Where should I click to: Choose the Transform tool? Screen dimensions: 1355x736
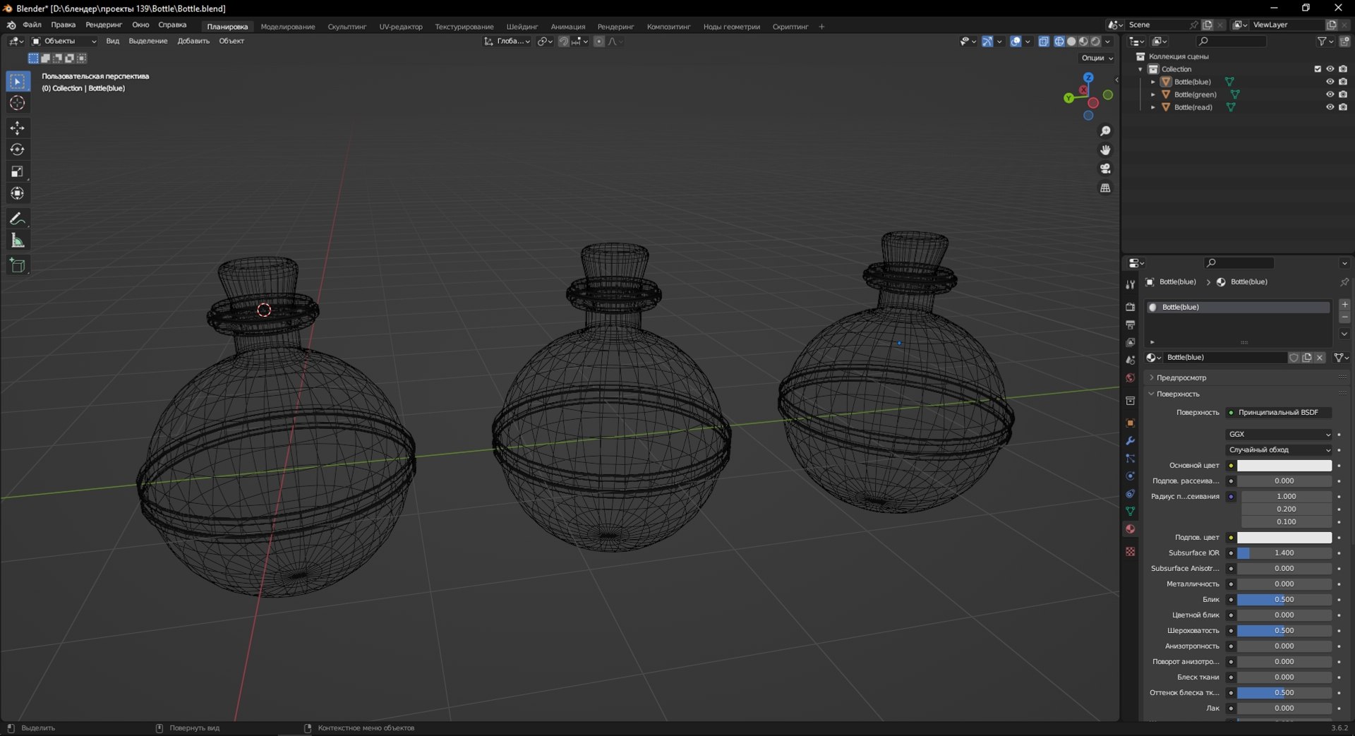18,193
